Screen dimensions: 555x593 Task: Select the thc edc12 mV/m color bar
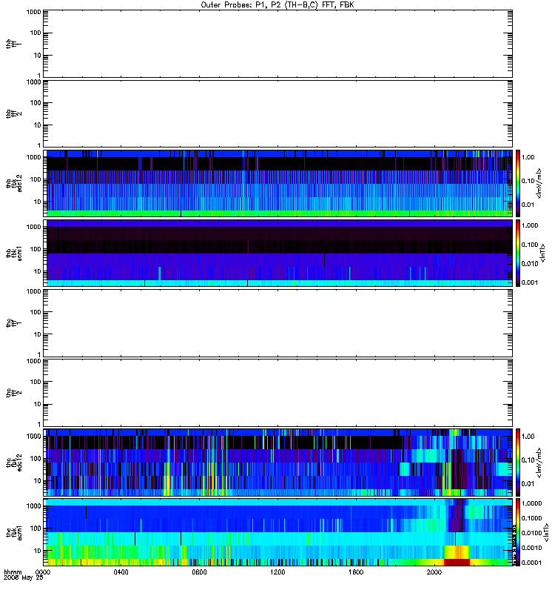pyautogui.click(x=518, y=462)
